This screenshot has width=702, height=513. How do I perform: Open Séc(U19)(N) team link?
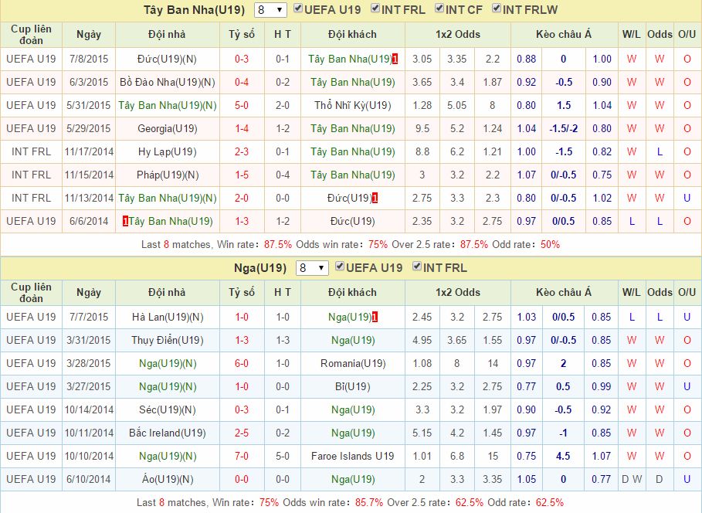click(168, 410)
